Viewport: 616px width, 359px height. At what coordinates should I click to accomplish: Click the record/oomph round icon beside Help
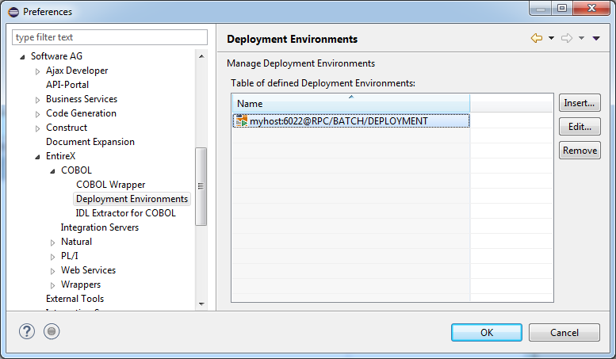coord(52,331)
